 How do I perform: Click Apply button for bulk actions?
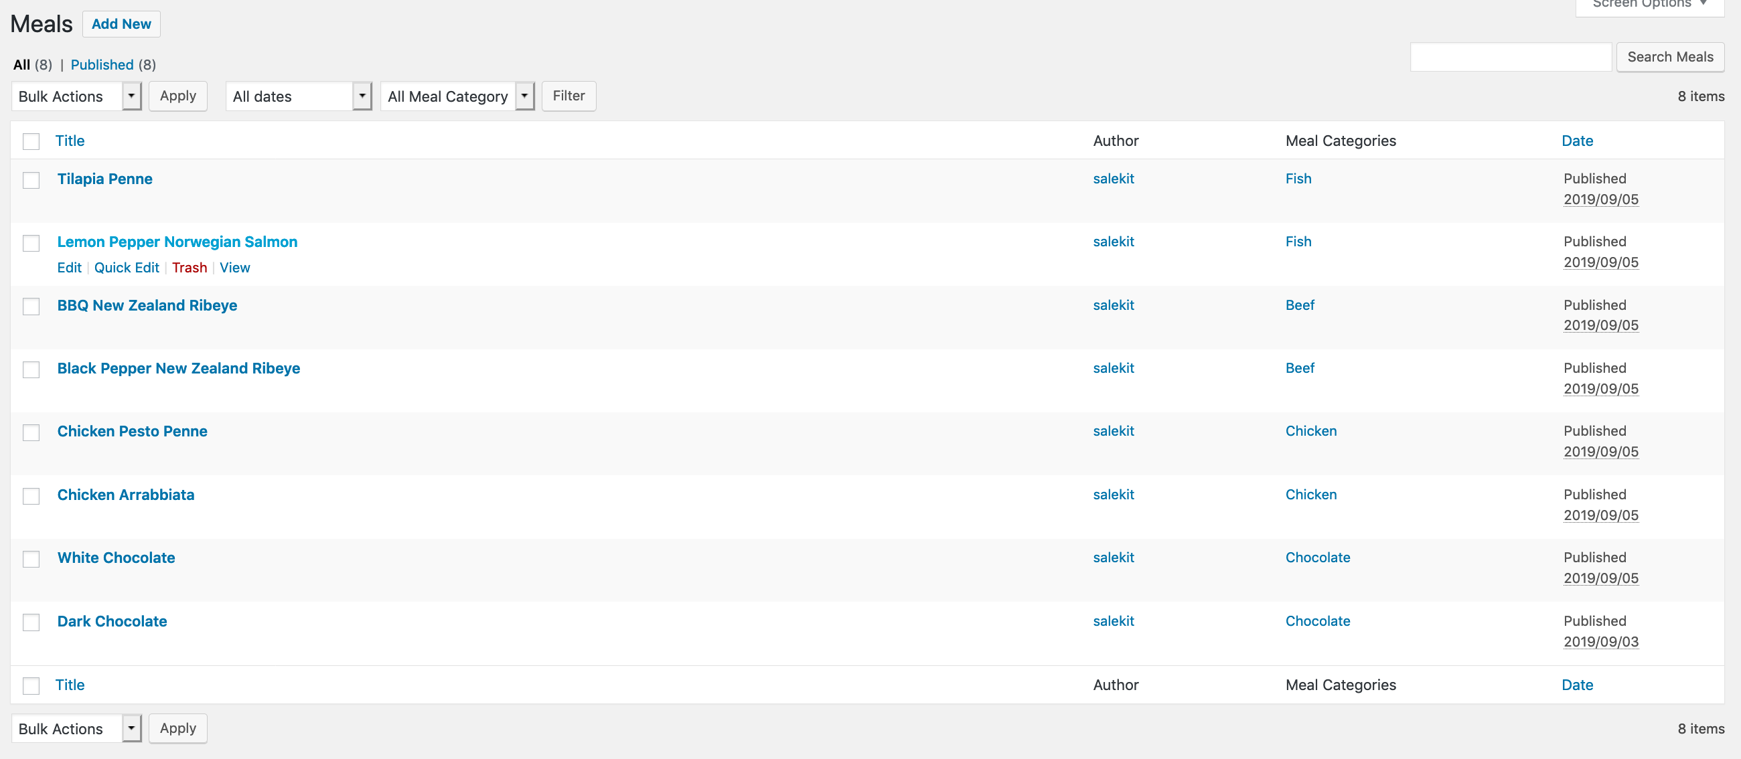coord(177,96)
